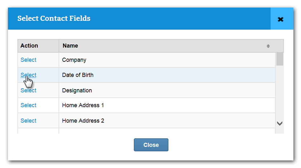Click the Date of Birth row name
Screen dimensions: 301x168
(x=78, y=75)
